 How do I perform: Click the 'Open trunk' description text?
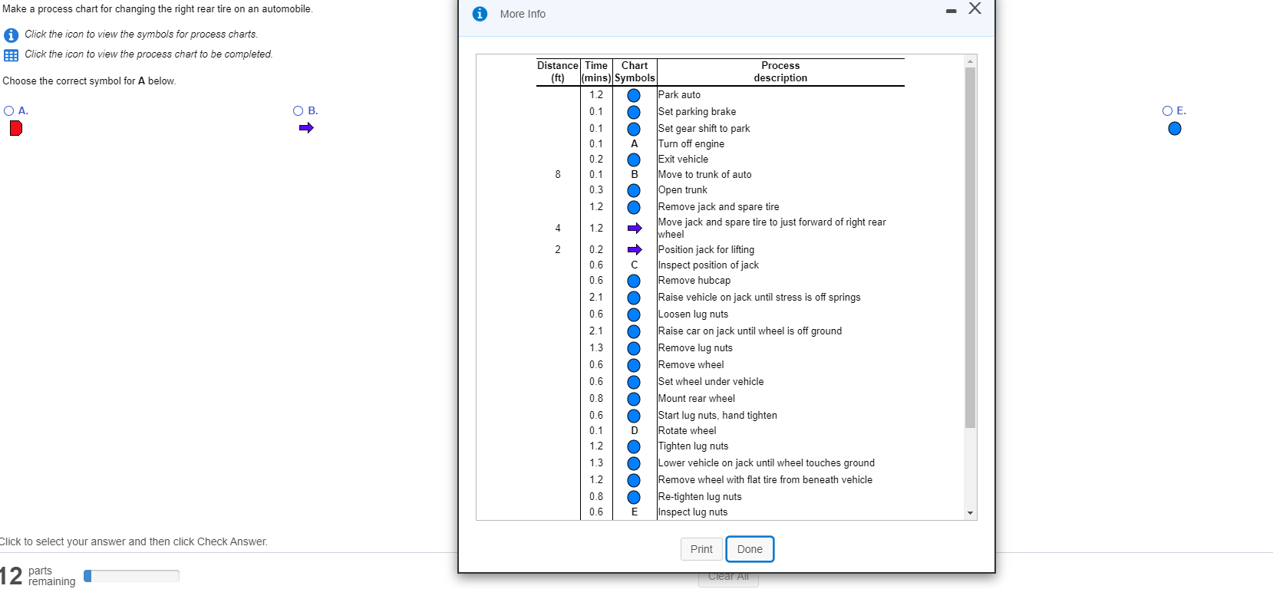(x=683, y=190)
